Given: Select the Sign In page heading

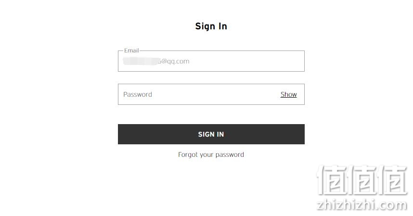Looking at the screenshot, I should click(x=211, y=26).
